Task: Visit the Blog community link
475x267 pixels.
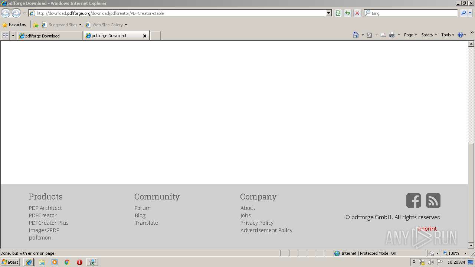Action: coord(140,215)
